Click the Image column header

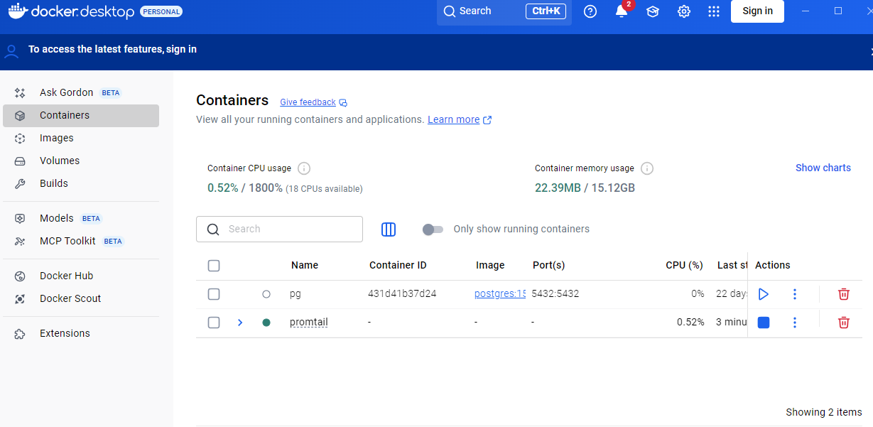coord(490,265)
